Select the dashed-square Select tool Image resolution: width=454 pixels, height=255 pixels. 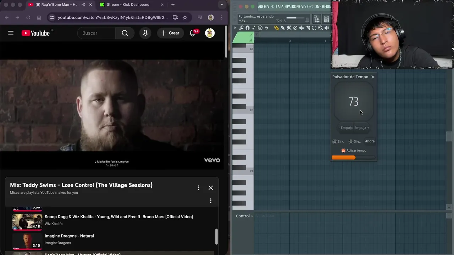click(314, 28)
